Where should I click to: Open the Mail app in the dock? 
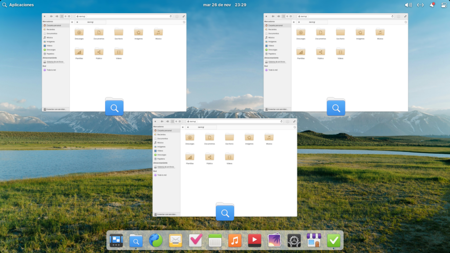point(175,240)
